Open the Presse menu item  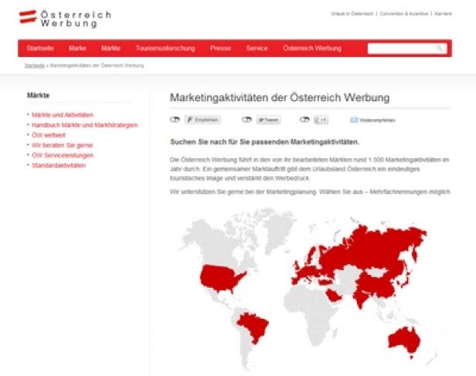point(221,48)
